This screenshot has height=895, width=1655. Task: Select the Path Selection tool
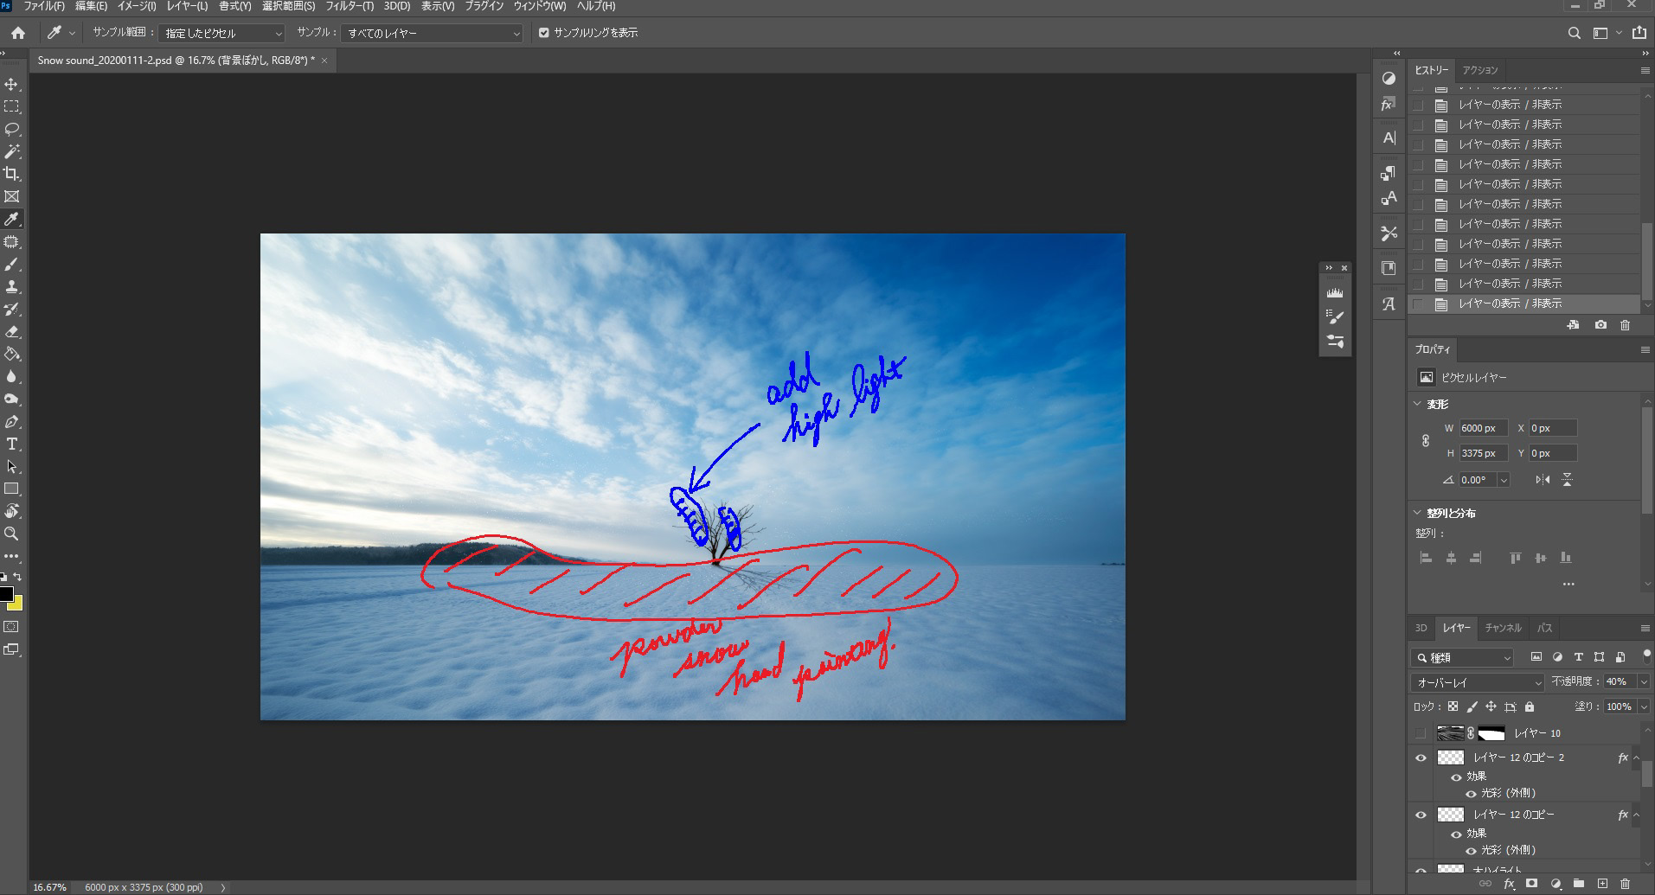click(x=12, y=467)
